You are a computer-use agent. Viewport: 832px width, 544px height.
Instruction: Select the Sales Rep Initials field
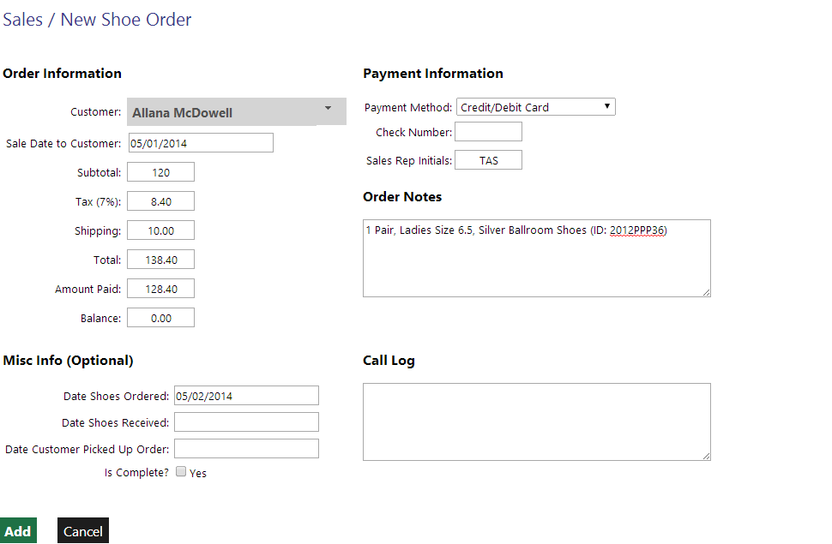point(487,159)
